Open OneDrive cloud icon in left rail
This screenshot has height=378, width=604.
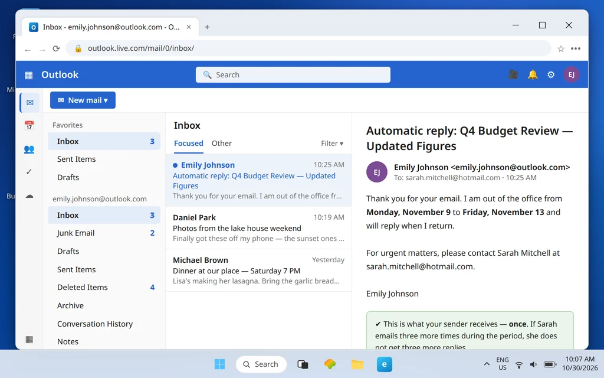pyautogui.click(x=29, y=196)
